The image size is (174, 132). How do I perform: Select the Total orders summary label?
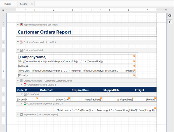[86, 110]
